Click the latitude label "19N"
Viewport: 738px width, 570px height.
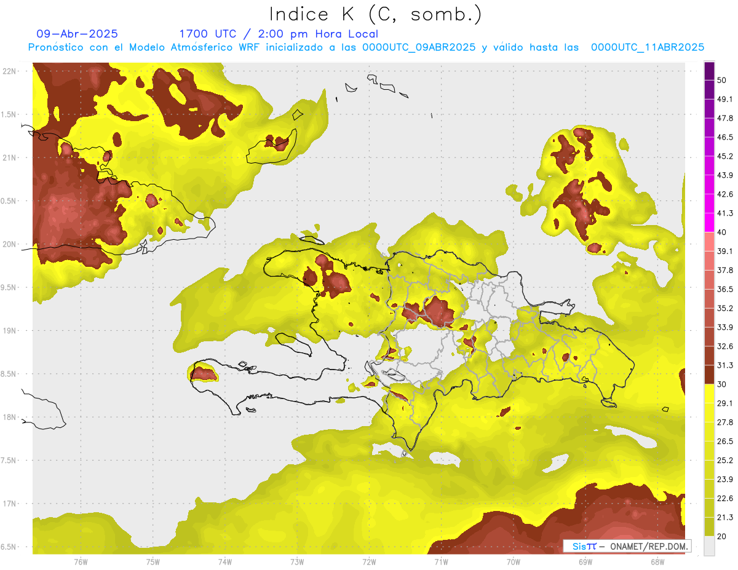(x=9, y=330)
